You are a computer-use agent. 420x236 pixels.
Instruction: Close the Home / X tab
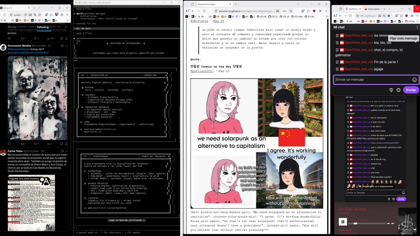29,8
